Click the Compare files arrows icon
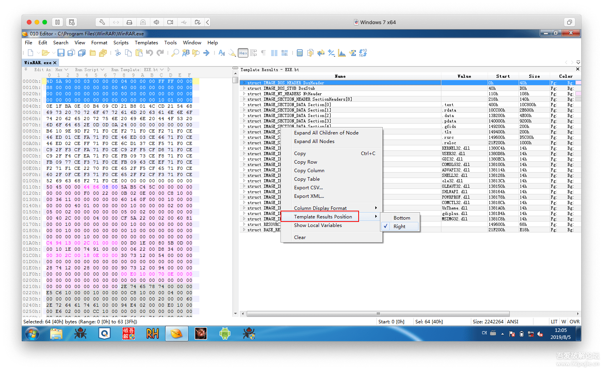The width and height of the screenshot is (603, 370). pyautogui.click(x=321, y=52)
